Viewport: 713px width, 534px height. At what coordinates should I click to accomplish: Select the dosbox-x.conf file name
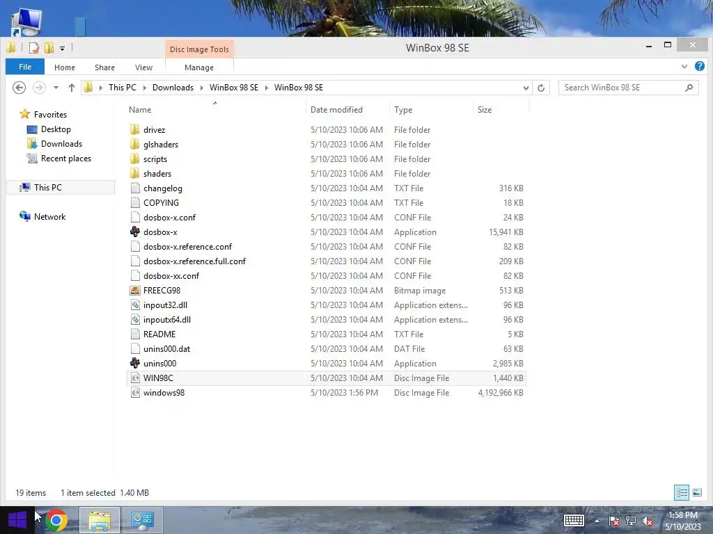coord(169,218)
